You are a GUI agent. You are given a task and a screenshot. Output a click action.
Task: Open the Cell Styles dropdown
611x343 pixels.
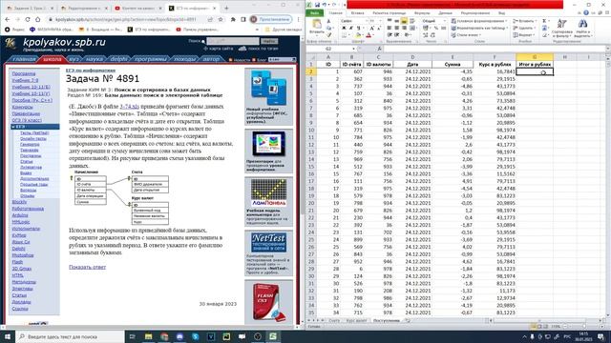coord(467,35)
